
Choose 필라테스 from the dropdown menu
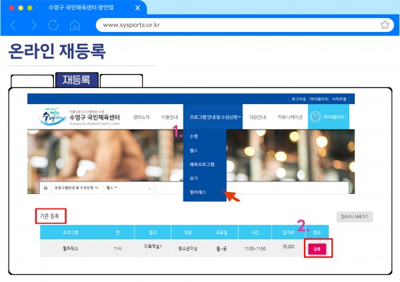click(x=199, y=192)
